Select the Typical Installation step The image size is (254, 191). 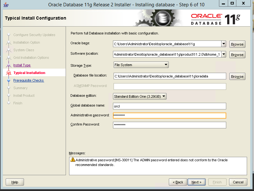(29, 73)
